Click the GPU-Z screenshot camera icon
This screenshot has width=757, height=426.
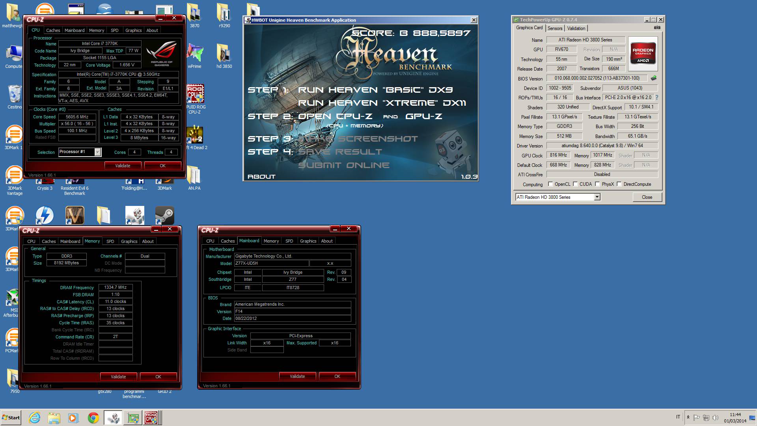657,28
